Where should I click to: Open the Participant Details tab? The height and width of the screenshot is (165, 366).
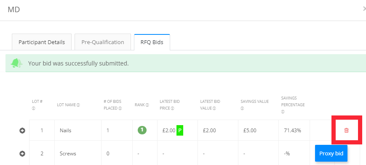42,42
